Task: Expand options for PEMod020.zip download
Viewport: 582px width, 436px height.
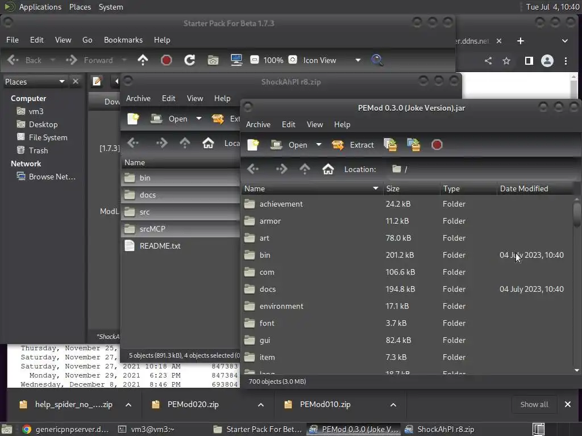Action: pos(261,405)
